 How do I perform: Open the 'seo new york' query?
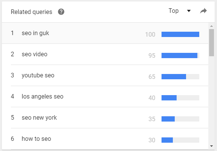[39, 118]
